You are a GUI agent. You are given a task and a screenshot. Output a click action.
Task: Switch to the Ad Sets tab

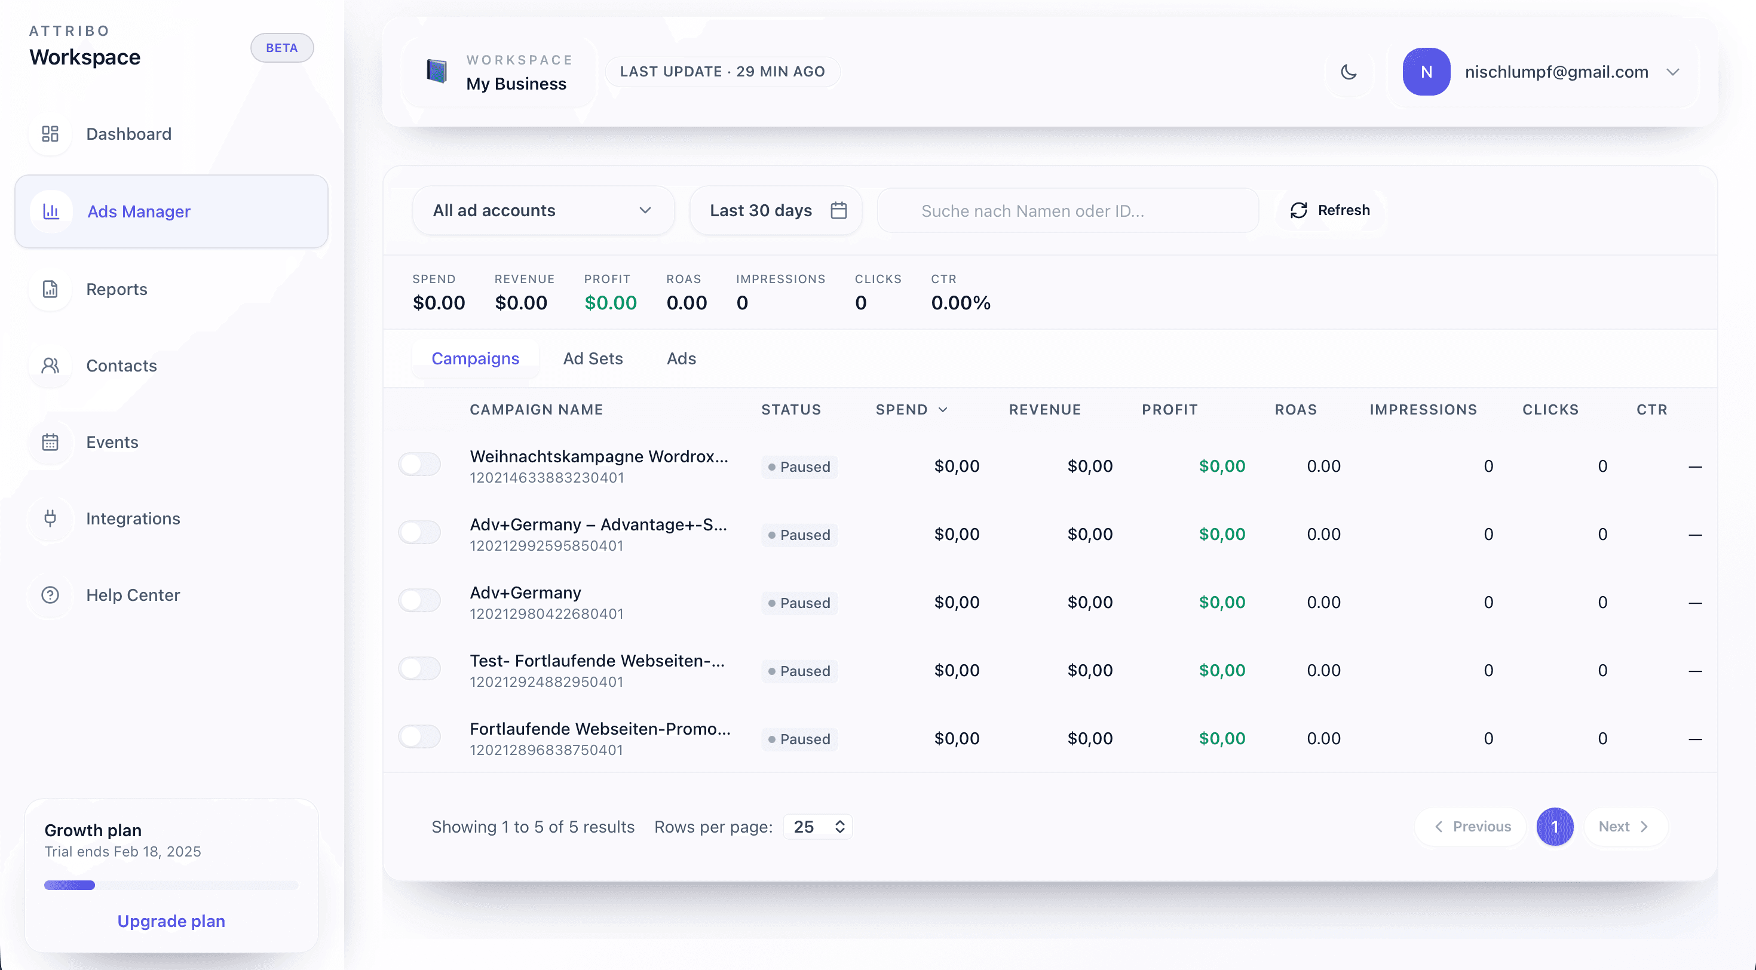click(x=592, y=358)
